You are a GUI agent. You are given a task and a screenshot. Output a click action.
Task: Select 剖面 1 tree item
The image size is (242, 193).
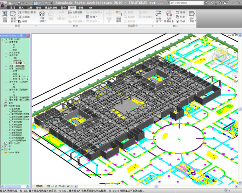click(x=16, y=71)
